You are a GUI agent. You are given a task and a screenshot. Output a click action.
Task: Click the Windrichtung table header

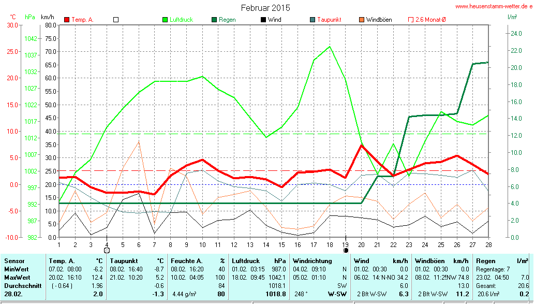pyautogui.click(x=313, y=260)
